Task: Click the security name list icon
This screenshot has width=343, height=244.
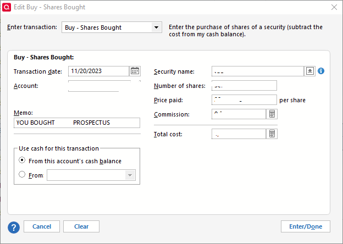Action: point(310,71)
